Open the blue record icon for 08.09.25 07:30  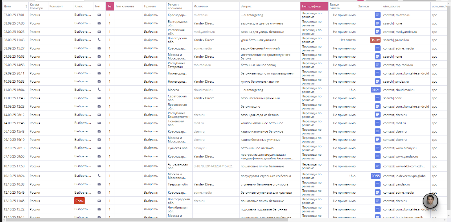pos(377,23)
